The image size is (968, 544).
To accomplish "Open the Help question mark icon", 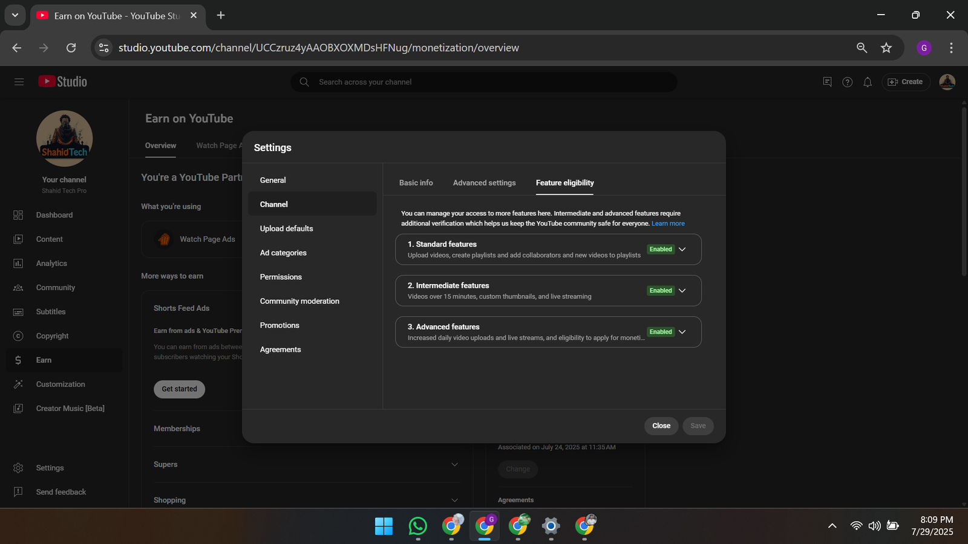I will 848,82.
